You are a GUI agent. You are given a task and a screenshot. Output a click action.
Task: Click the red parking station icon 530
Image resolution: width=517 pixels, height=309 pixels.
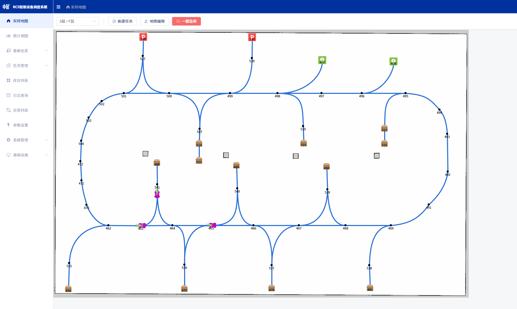(252, 37)
